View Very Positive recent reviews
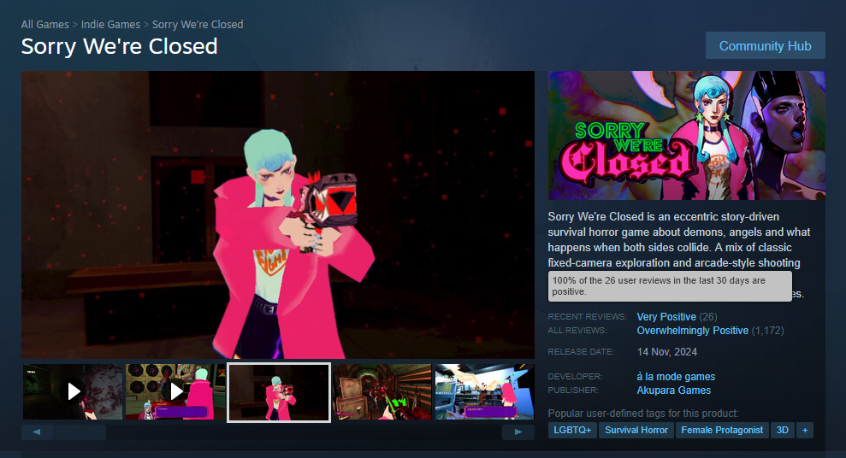846x458 pixels. 666,317
